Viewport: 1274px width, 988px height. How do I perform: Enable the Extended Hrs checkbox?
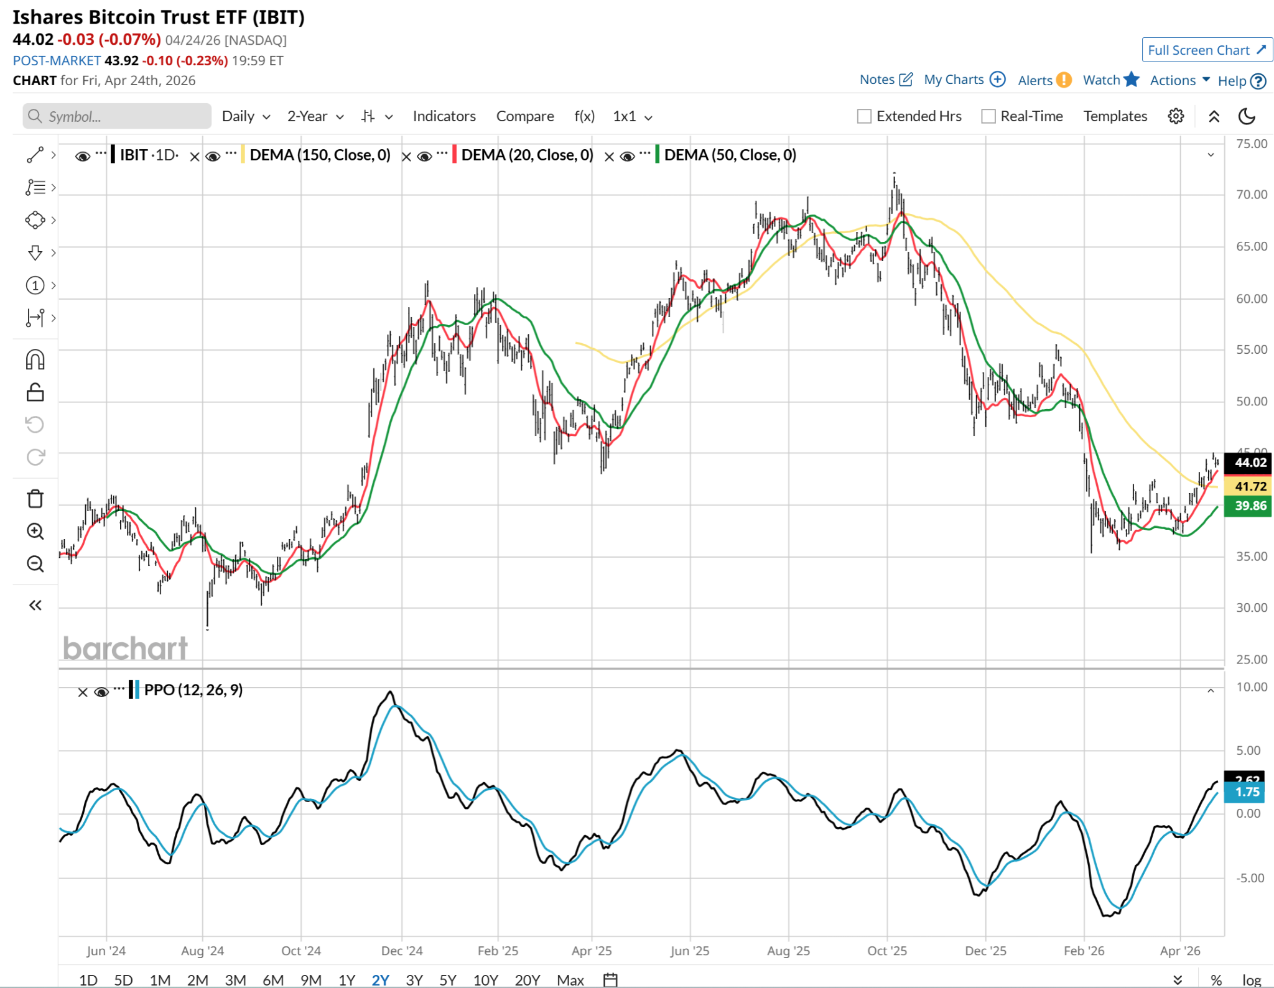pos(864,116)
